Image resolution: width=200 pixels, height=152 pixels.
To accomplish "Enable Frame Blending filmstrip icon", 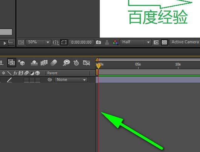I will pos(44,62).
